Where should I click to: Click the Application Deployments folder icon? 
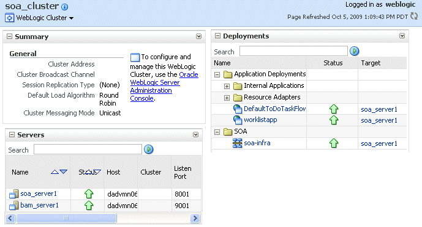point(228,74)
